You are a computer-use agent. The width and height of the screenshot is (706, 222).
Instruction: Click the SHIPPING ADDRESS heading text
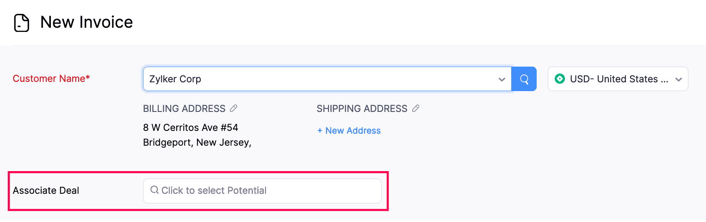coord(362,109)
